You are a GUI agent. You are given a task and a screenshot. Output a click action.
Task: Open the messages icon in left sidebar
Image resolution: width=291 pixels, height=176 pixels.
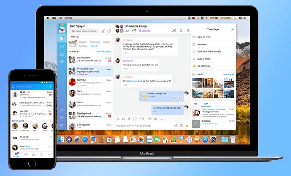[62, 38]
